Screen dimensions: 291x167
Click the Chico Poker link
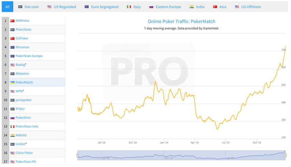(24, 153)
